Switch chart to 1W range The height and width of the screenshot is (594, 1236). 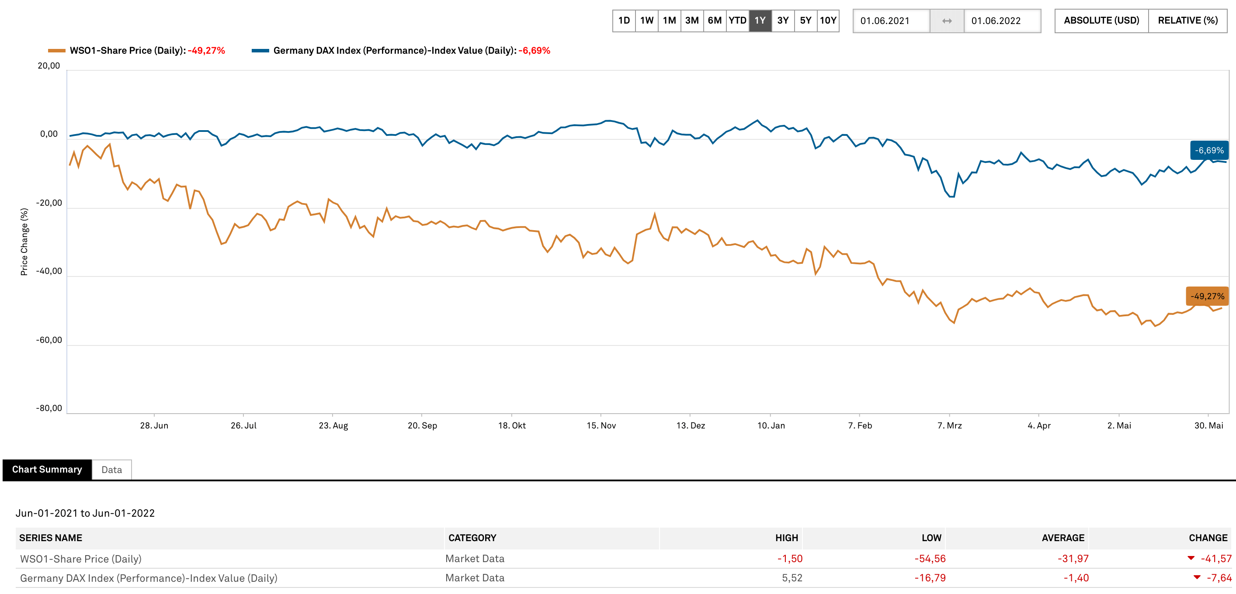click(646, 21)
